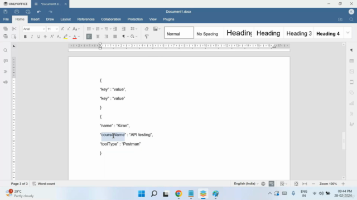Switch to the Layout tab
Screen dimensions: 357x200
65,19
